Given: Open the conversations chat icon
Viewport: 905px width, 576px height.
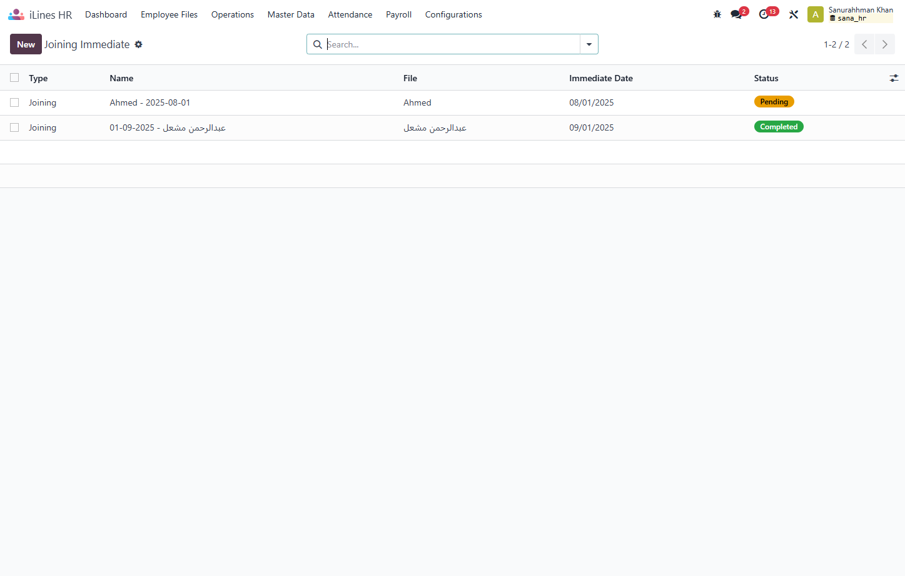Looking at the screenshot, I should click(x=737, y=14).
